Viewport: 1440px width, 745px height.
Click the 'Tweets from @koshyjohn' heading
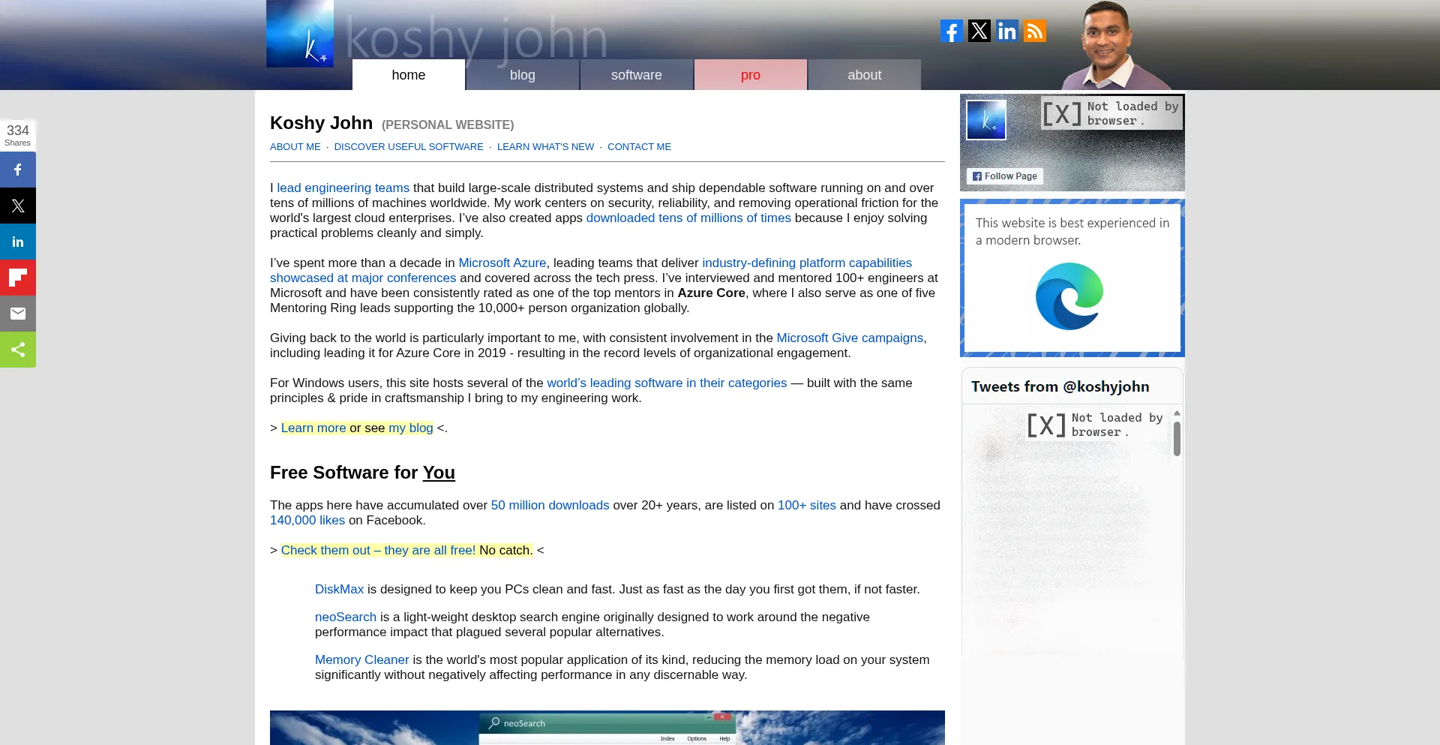1060,387
